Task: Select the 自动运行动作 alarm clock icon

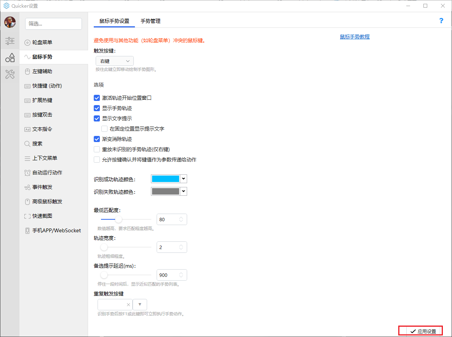Action: [x=27, y=173]
